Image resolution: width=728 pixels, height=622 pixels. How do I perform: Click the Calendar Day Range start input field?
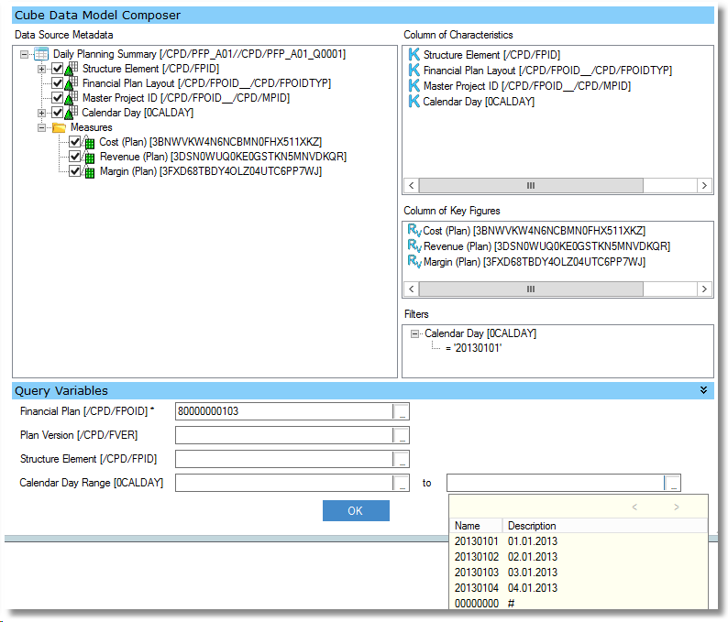[284, 483]
